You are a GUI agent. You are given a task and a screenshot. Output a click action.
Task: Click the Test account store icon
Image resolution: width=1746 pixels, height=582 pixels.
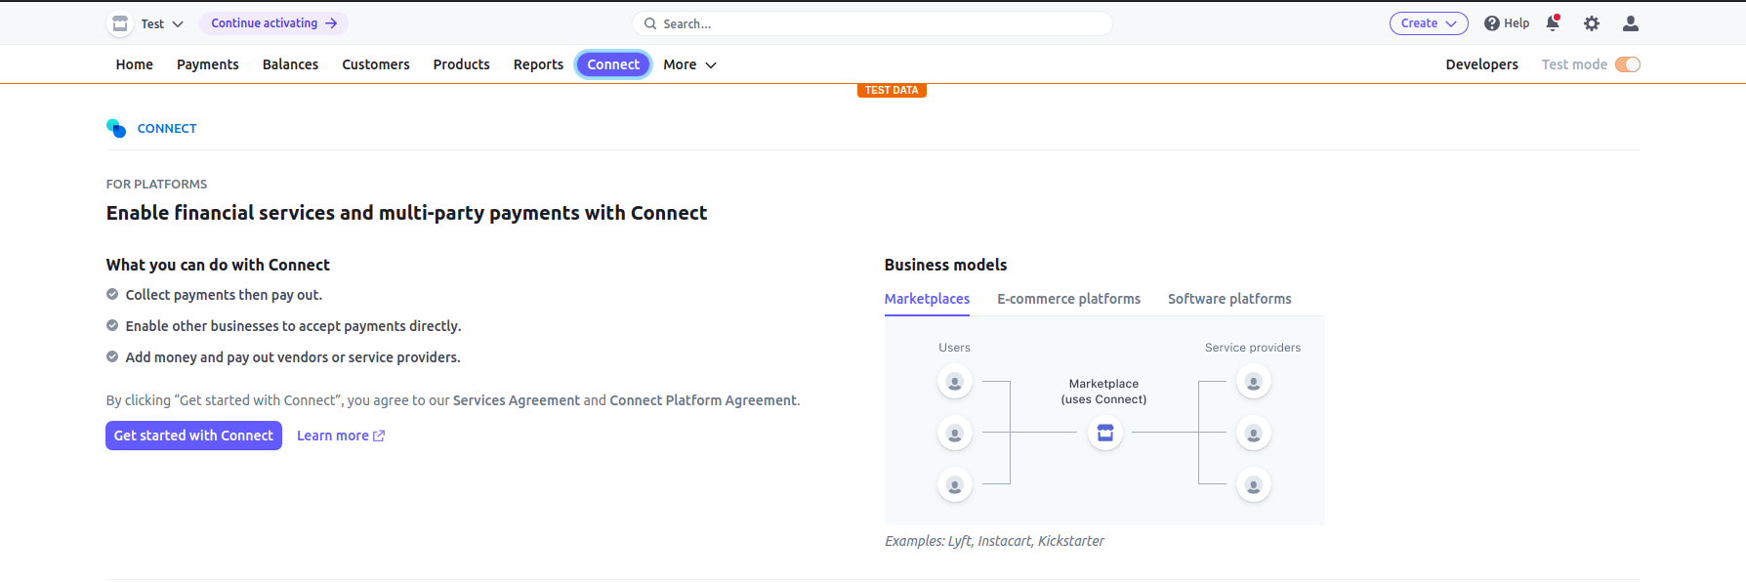coord(120,23)
